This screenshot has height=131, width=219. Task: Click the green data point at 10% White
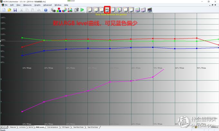coord(22,38)
